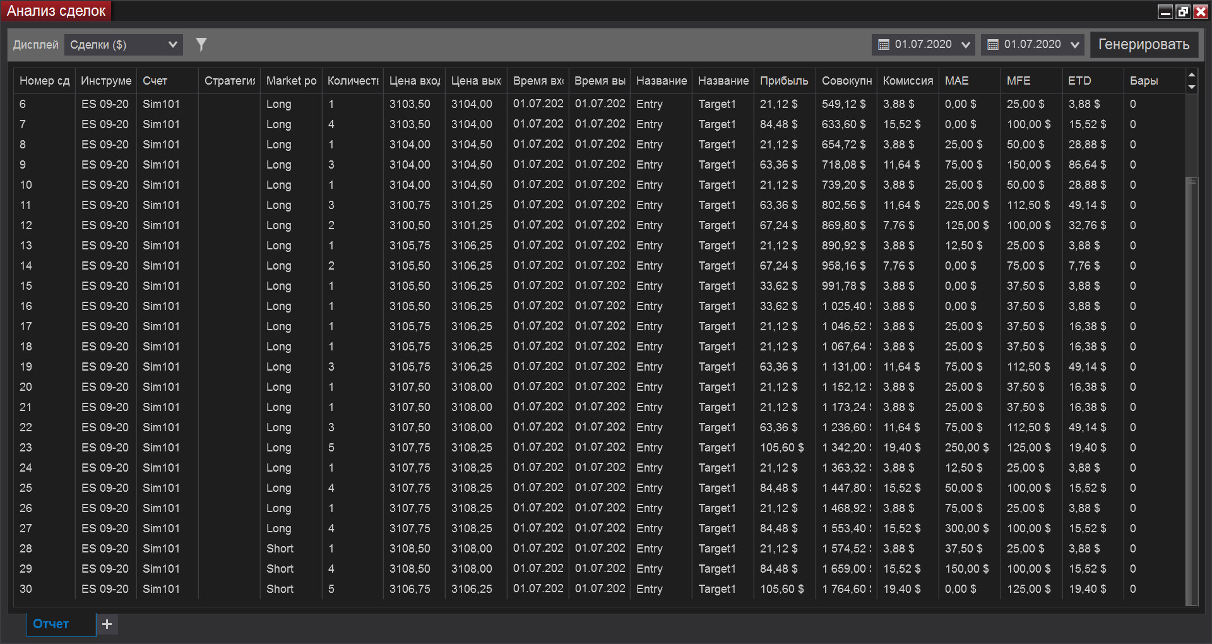The width and height of the screenshot is (1212, 644).
Task: Add a new tab with plus icon
Action: point(107,624)
